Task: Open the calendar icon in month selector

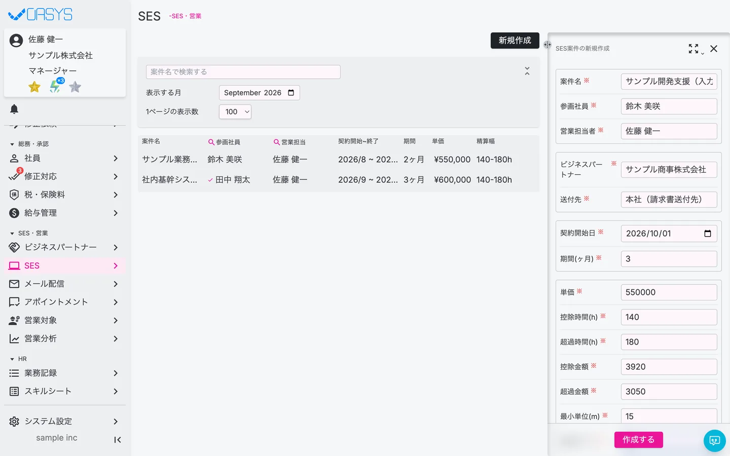Action: [x=291, y=93]
